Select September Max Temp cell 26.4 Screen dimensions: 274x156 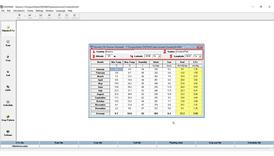click(130, 98)
